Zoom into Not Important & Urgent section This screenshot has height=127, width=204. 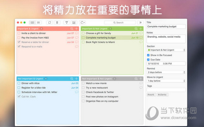click(72, 79)
